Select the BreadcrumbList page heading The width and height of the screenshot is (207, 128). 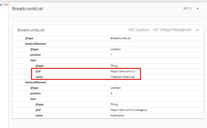point(27,9)
